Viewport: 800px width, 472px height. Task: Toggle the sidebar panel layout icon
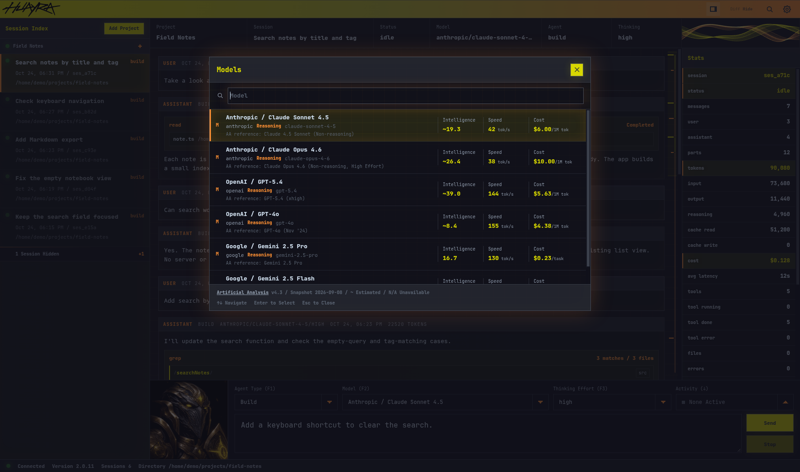[713, 9]
